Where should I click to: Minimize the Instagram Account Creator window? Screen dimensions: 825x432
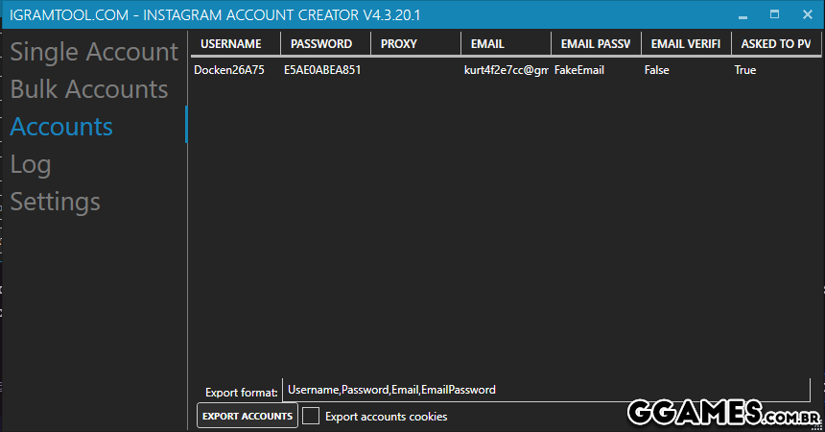pyautogui.click(x=742, y=15)
